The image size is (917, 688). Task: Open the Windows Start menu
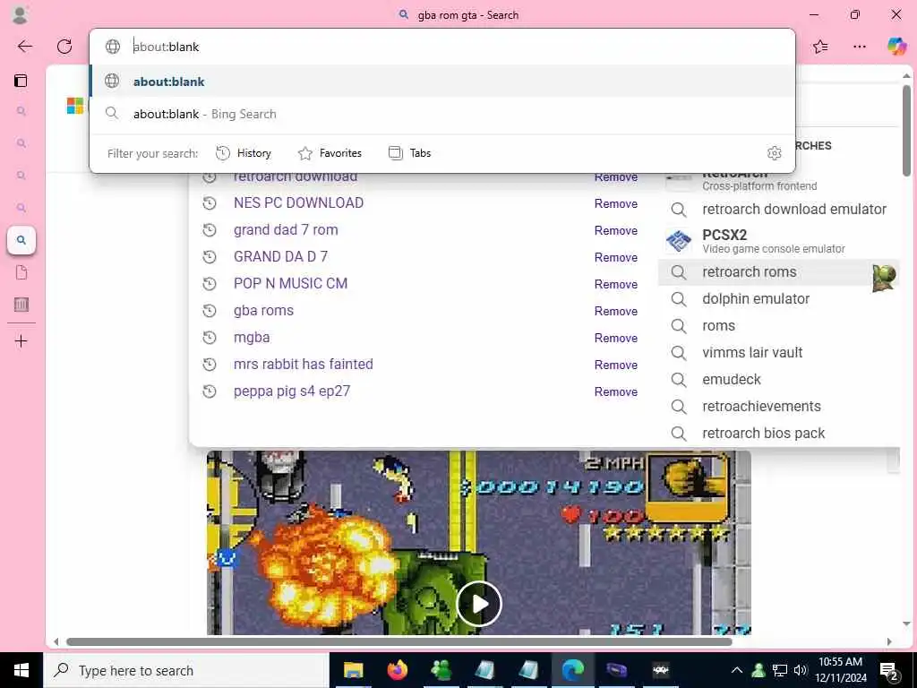[21, 670]
